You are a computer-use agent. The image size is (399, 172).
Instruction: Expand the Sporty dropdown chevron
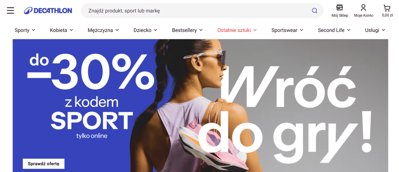tap(34, 30)
